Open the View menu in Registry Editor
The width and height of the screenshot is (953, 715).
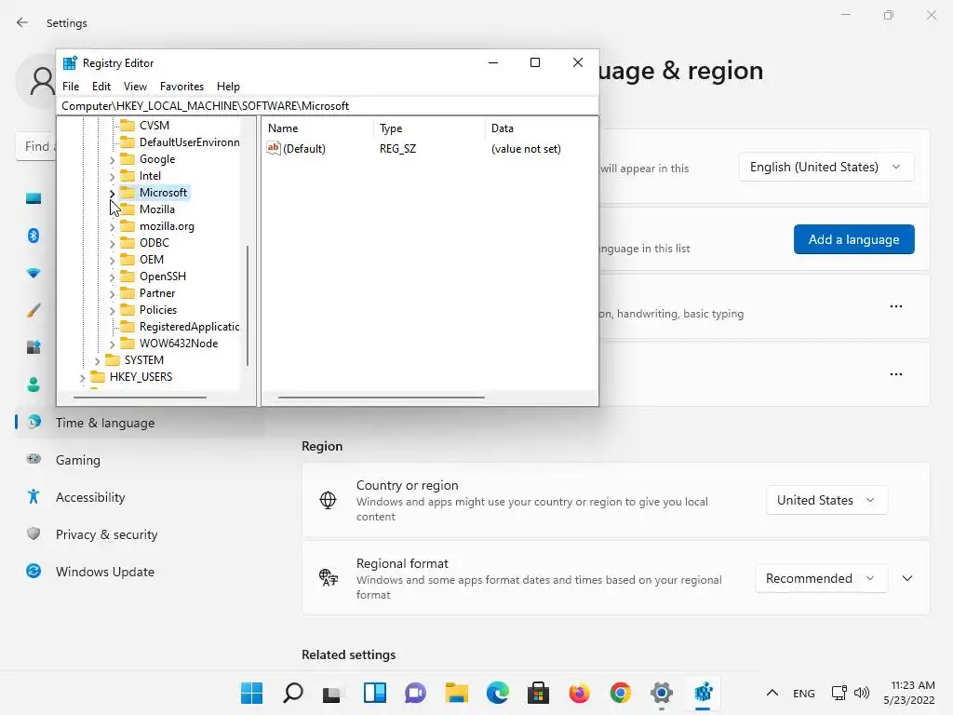[x=135, y=87]
